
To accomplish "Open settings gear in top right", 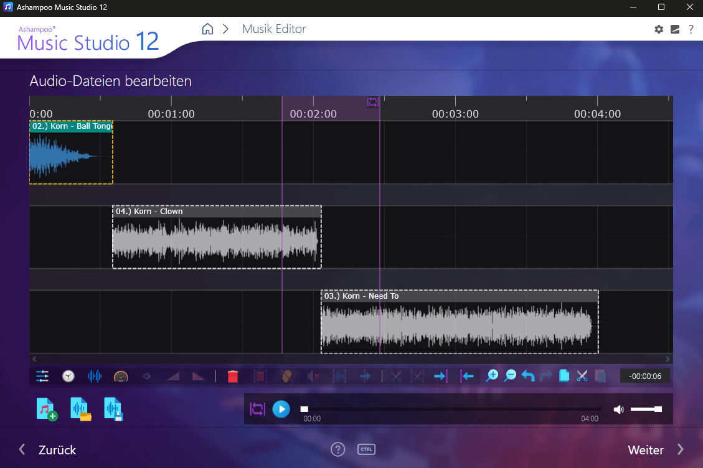I will (x=659, y=29).
